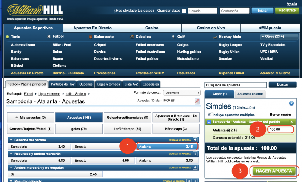Open the Apuestas En Directo main tab
Viewport: 302px width, 182px height.
coord(92,28)
